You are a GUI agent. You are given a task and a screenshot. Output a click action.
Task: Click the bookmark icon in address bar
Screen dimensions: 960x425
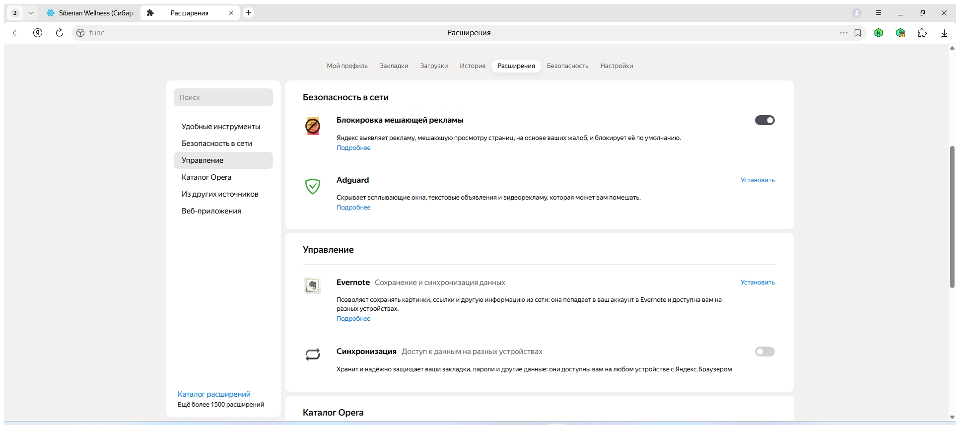(x=858, y=33)
